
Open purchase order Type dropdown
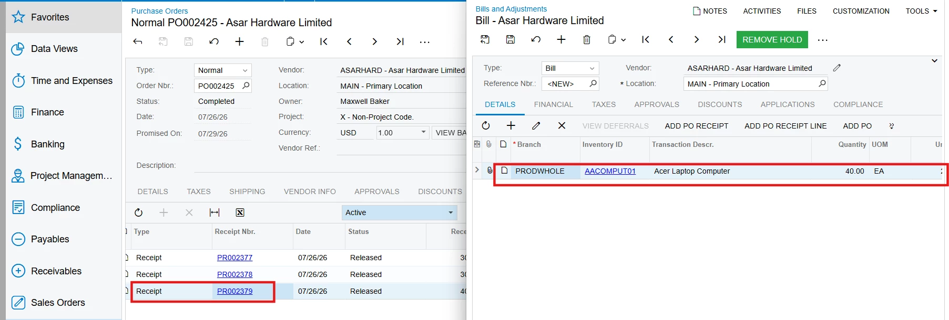(x=245, y=70)
